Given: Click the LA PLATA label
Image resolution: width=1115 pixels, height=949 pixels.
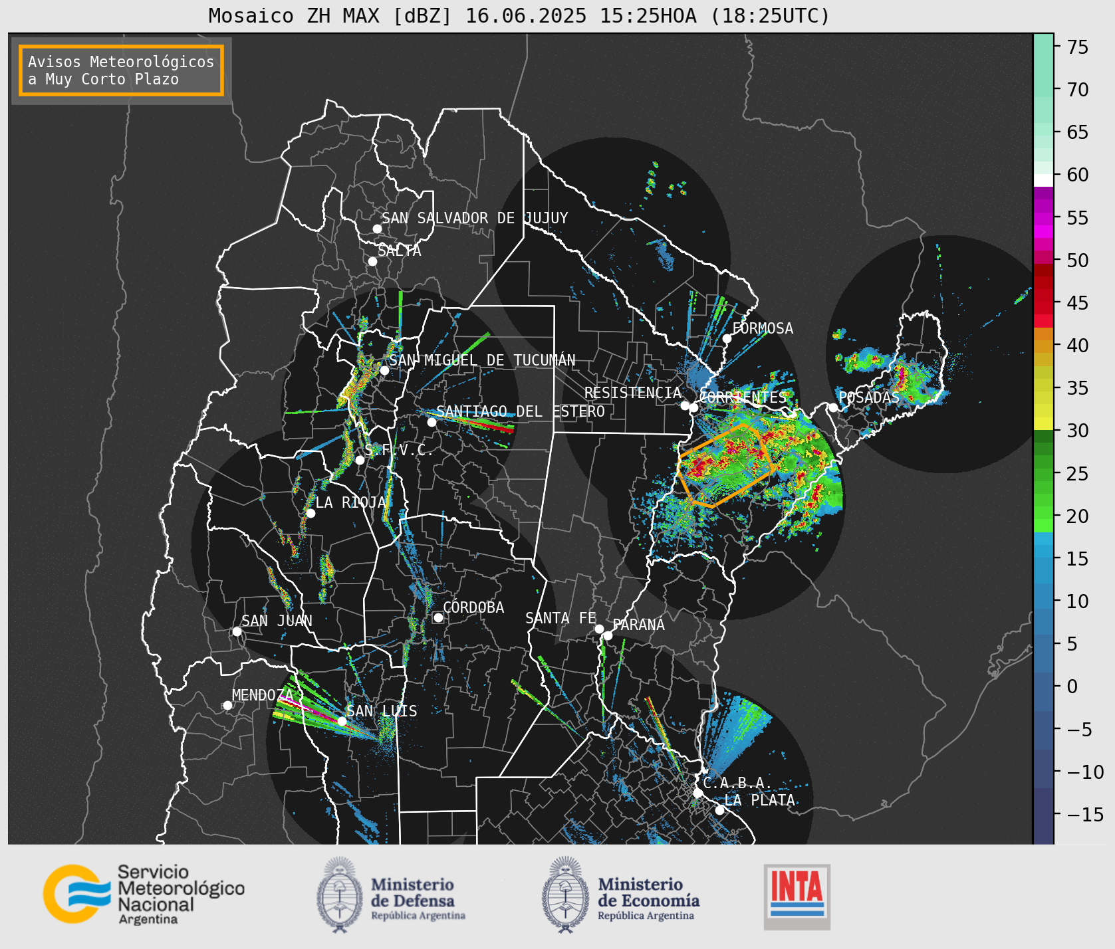Looking at the screenshot, I should tap(760, 800).
